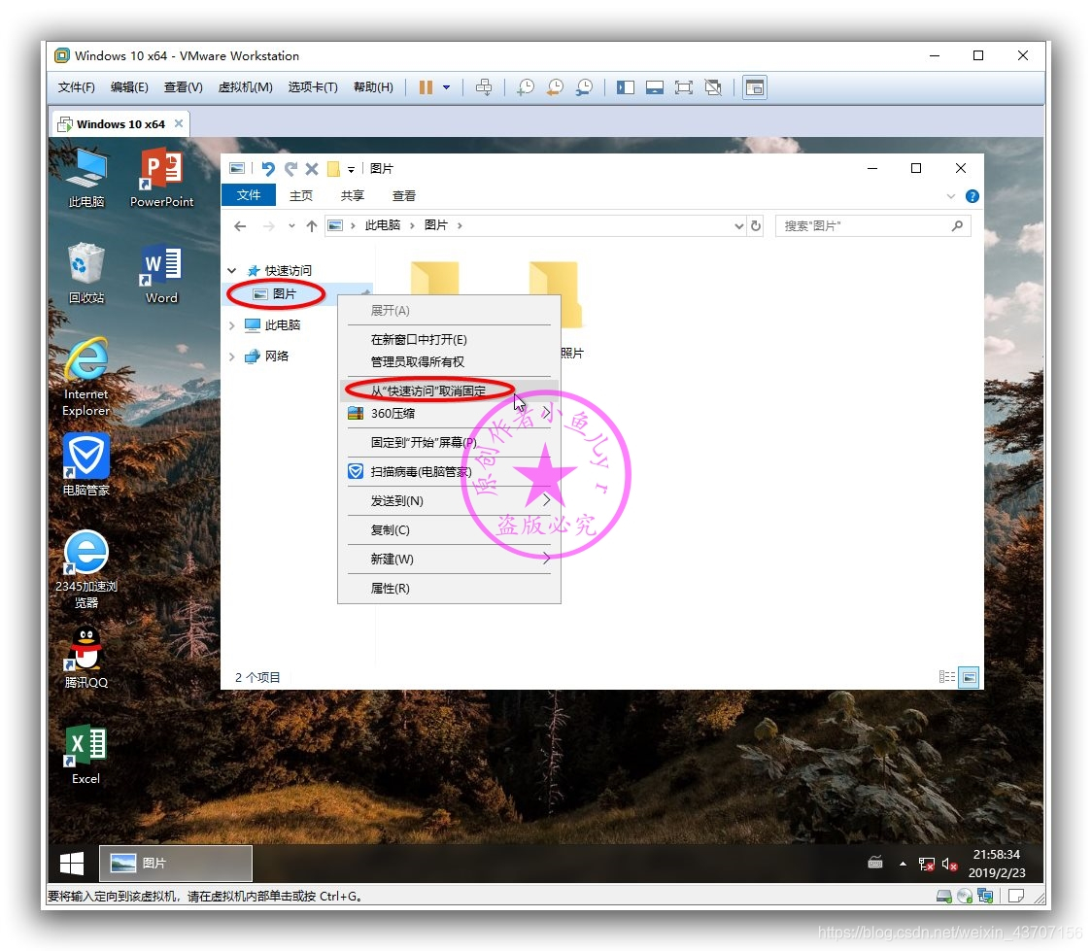Toggle the VMware library sidebar panel
Image resolution: width=1092 pixels, height=951 pixels.
pos(626,87)
